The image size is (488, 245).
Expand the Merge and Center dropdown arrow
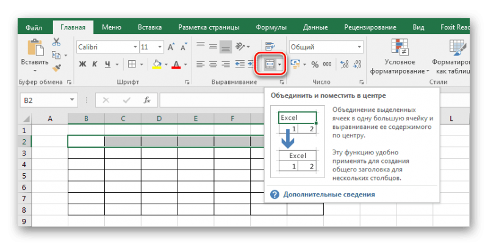click(279, 64)
